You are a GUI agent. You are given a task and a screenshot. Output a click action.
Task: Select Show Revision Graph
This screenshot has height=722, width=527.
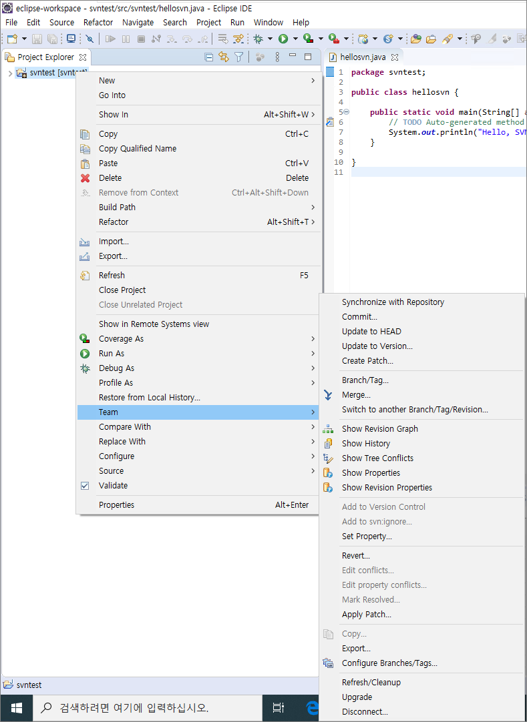[422, 428]
